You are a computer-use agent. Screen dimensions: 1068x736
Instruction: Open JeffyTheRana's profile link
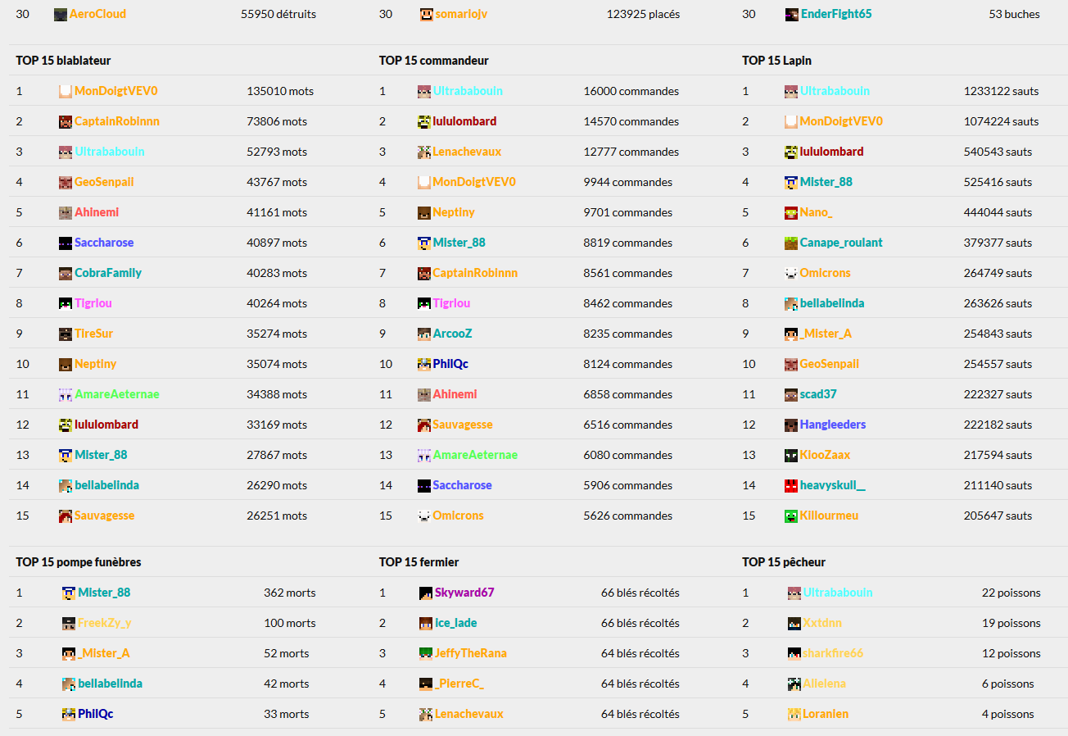[x=471, y=653]
